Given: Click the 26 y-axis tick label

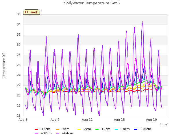Looking at the screenshot, I should pos(18,65).
